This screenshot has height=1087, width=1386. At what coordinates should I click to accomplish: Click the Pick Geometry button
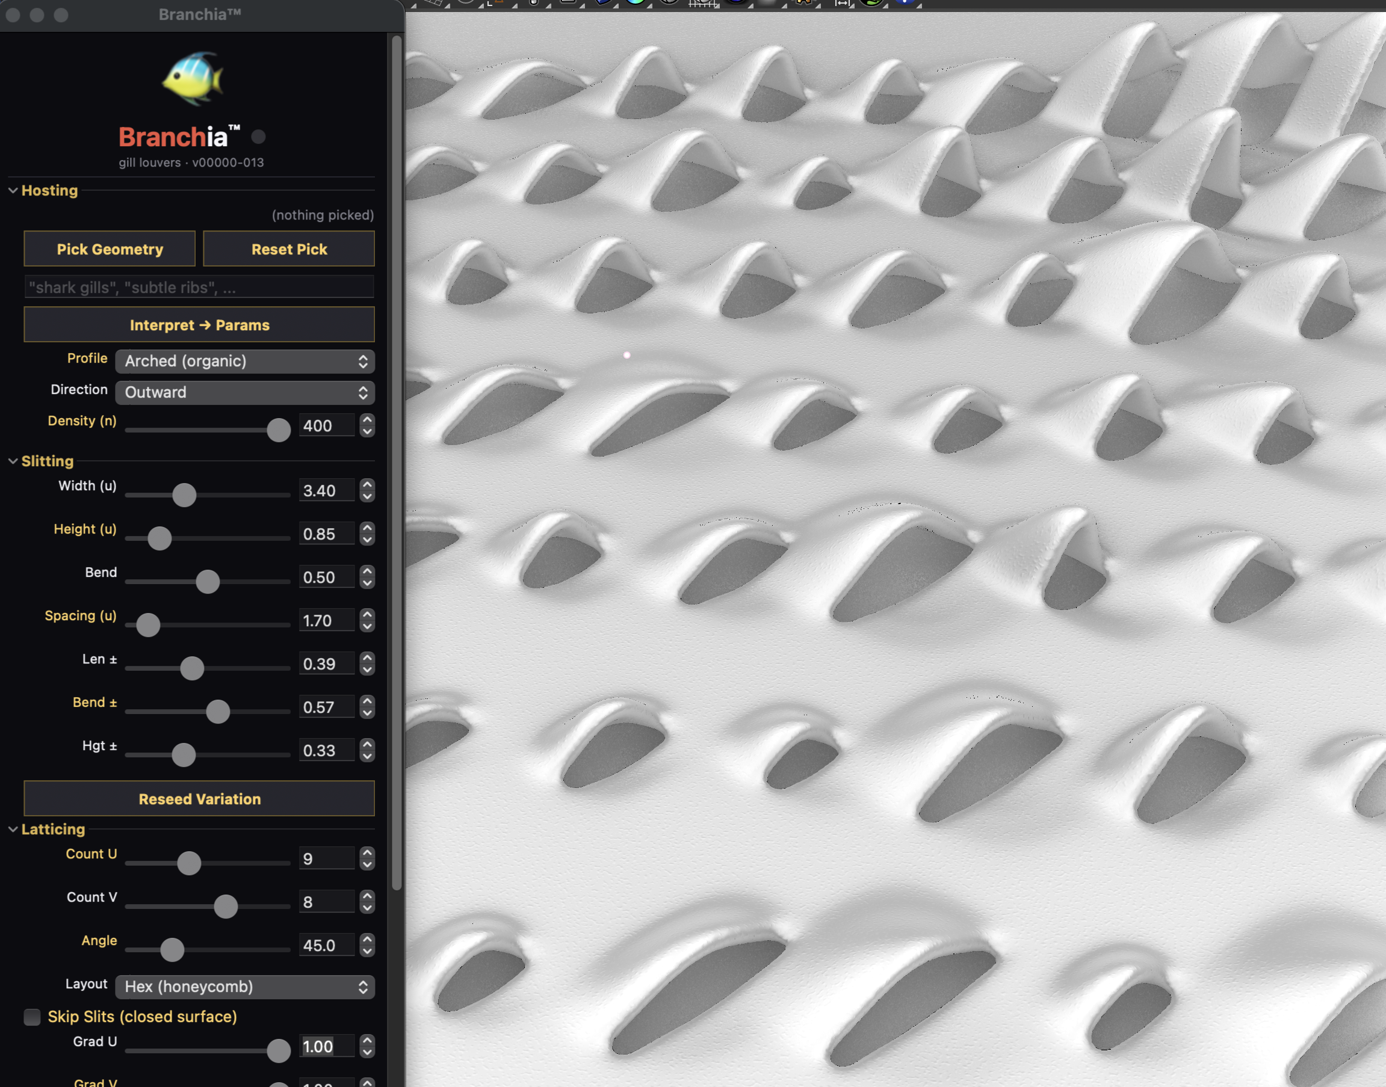tap(109, 249)
